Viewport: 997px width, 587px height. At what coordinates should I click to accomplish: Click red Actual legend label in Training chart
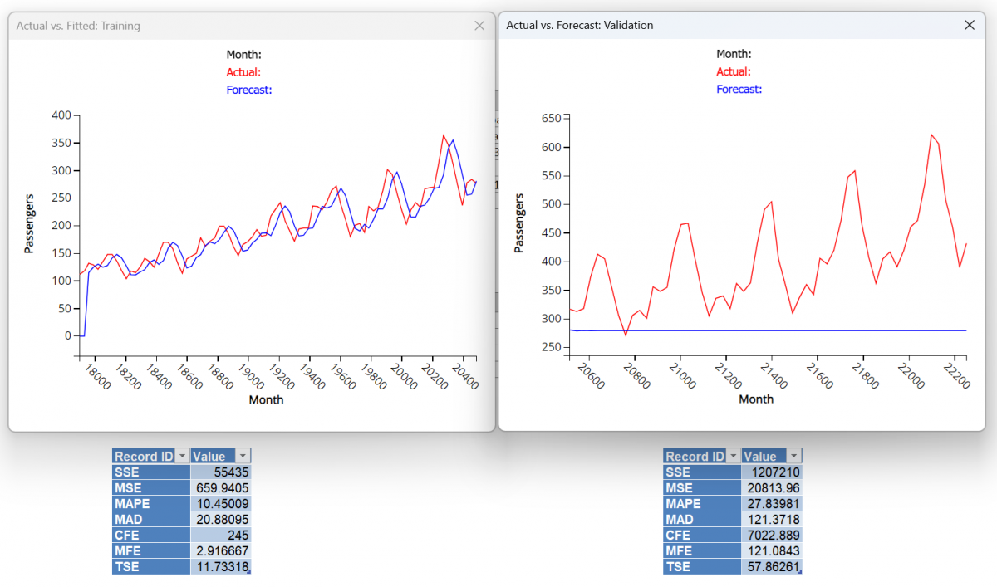pyautogui.click(x=243, y=72)
